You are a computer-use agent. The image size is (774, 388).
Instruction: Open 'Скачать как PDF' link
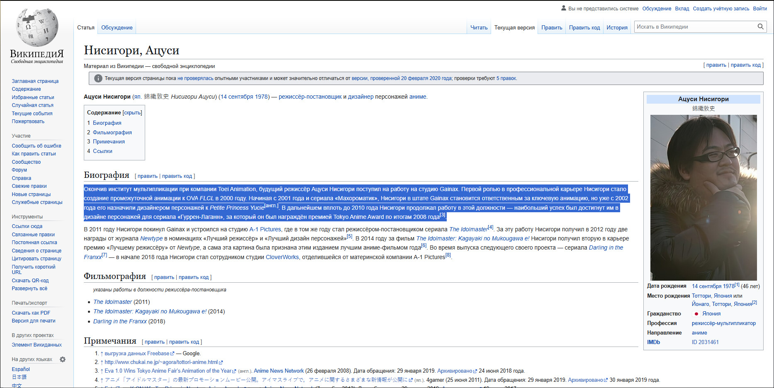pos(31,313)
